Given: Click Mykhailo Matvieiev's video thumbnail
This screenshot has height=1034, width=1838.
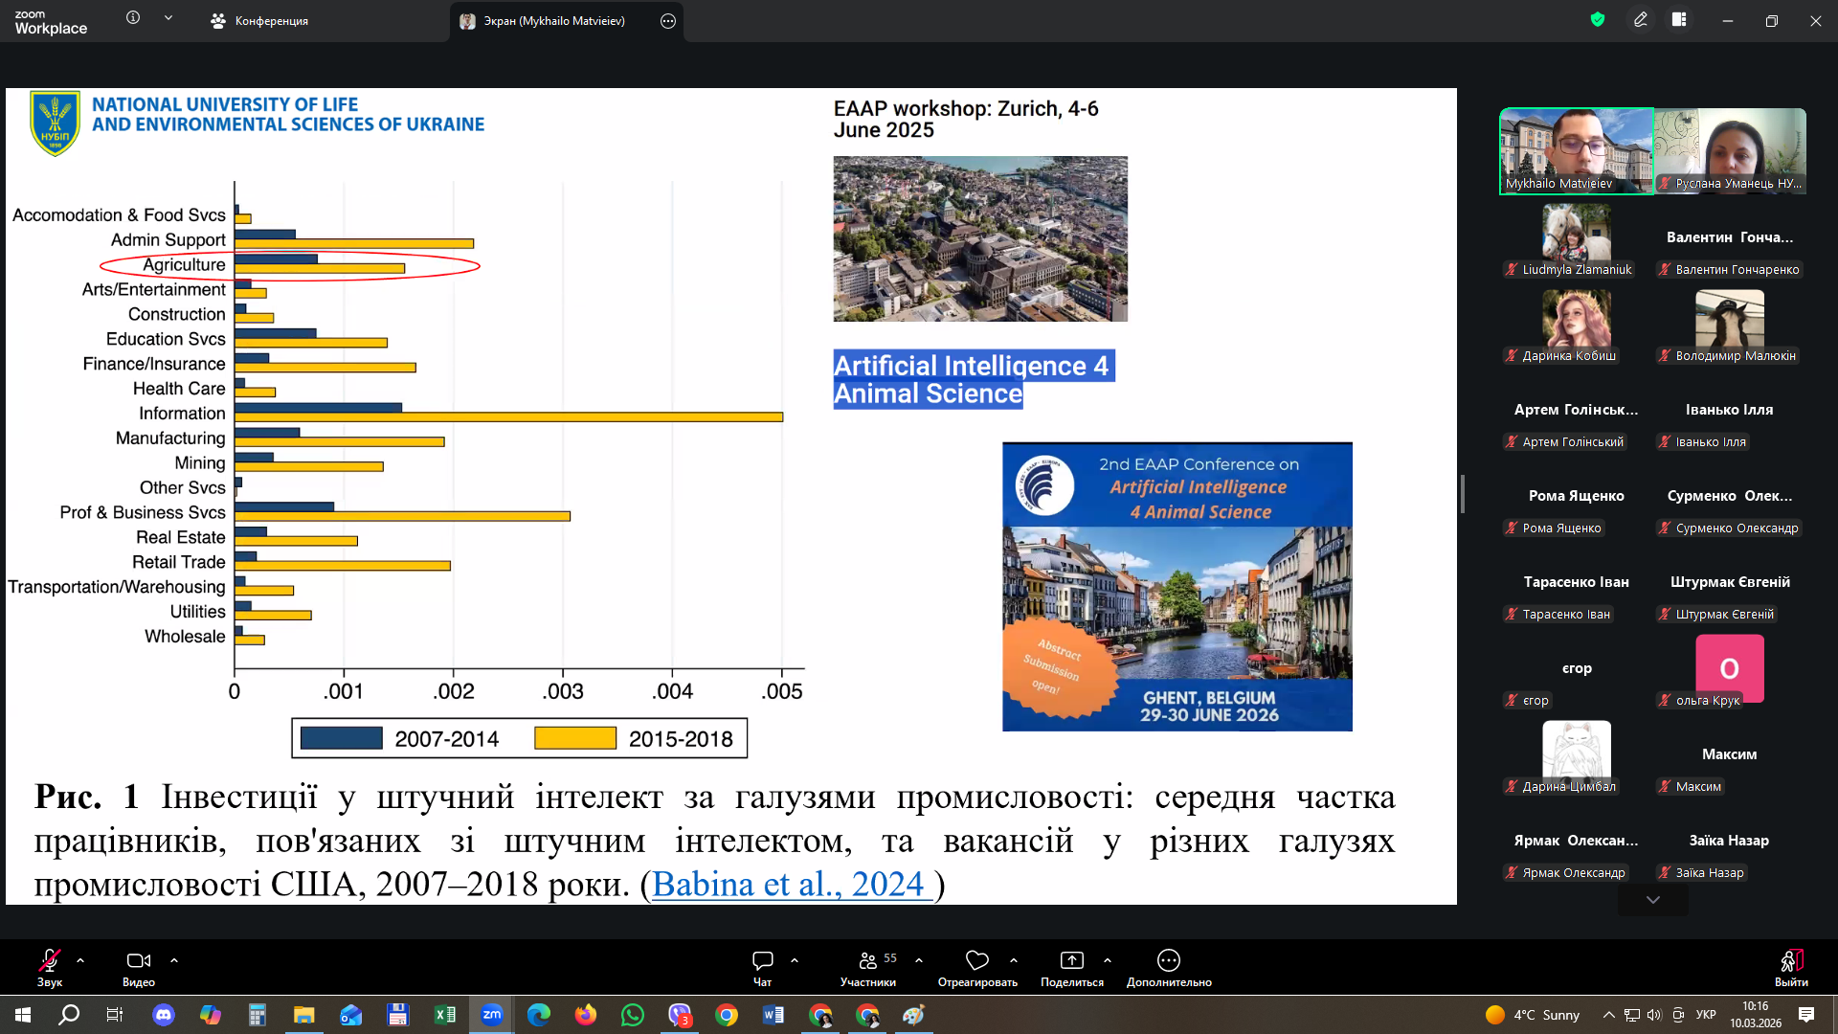Looking at the screenshot, I should pyautogui.click(x=1576, y=150).
